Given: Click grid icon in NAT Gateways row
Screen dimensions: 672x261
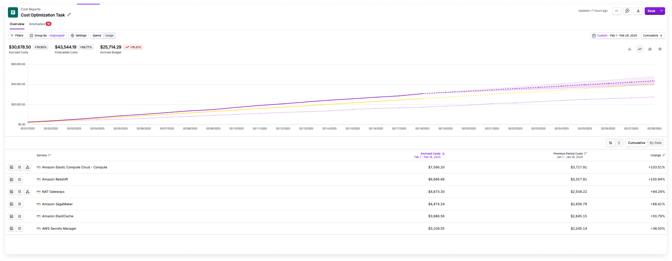Looking at the screenshot, I should click(x=20, y=192).
